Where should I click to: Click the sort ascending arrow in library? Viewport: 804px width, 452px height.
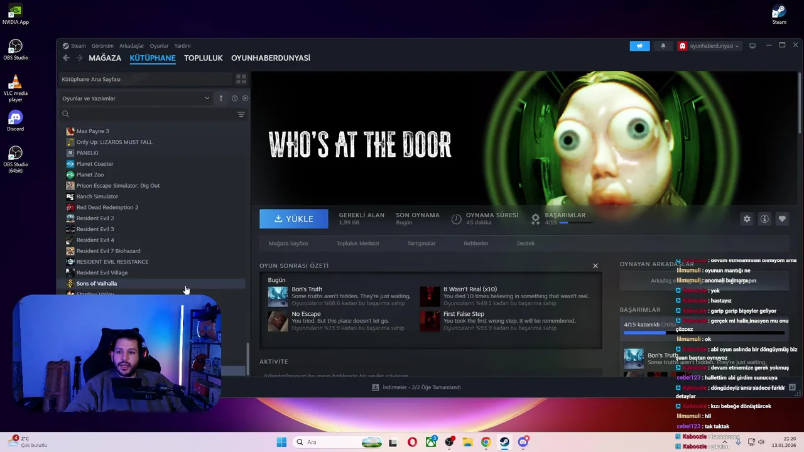220,98
